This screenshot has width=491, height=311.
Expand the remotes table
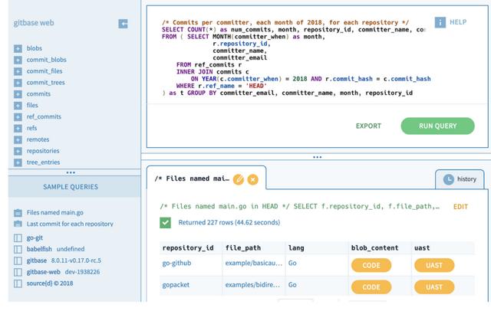(x=18, y=139)
